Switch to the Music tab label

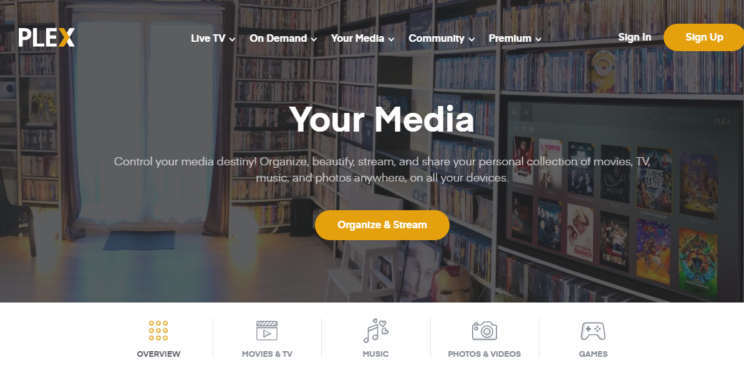(x=376, y=354)
